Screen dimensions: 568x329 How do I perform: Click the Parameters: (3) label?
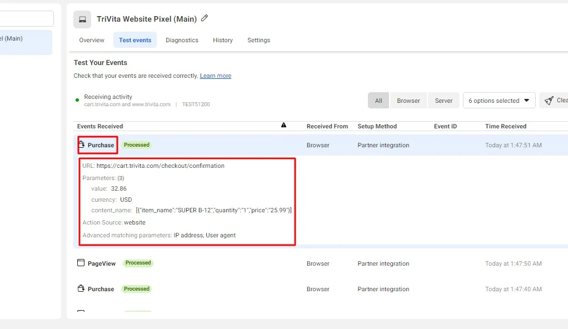pyautogui.click(x=103, y=178)
